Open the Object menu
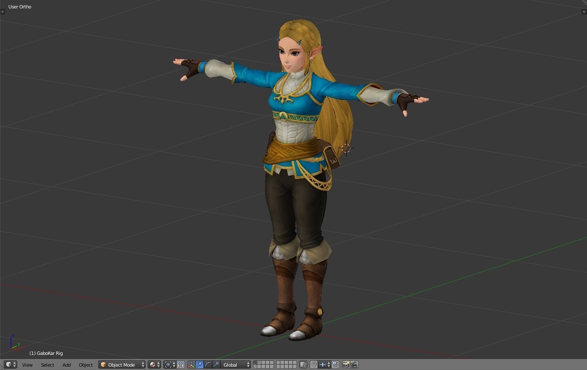 (x=86, y=365)
